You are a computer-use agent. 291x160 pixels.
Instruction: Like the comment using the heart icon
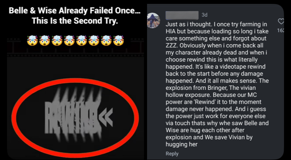coord(281,22)
